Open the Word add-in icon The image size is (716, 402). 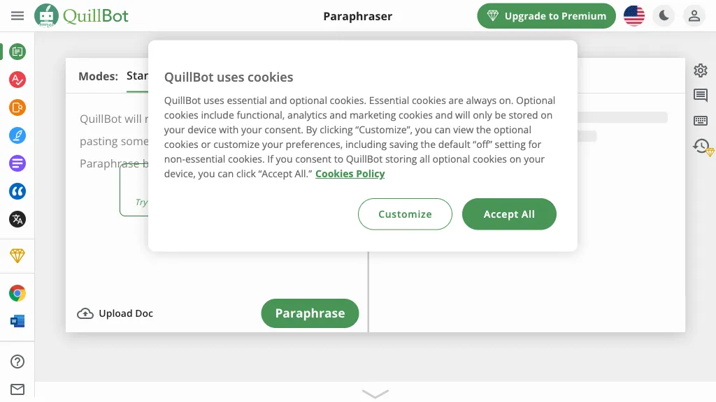click(x=17, y=321)
